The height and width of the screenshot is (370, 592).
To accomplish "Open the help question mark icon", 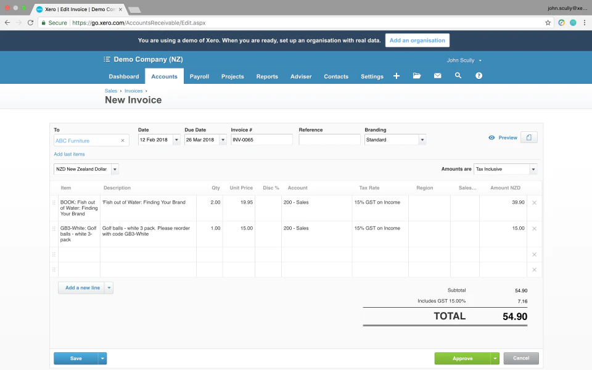I will pos(479,75).
